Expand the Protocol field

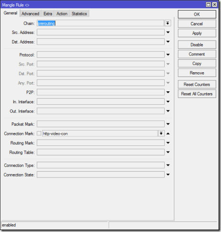click(x=168, y=55)
